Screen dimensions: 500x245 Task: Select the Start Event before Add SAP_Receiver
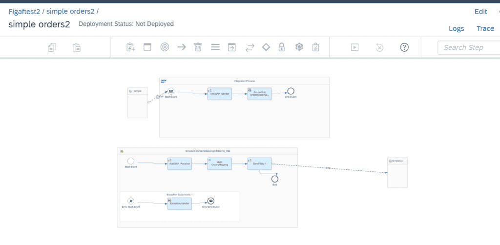(131, 161)
